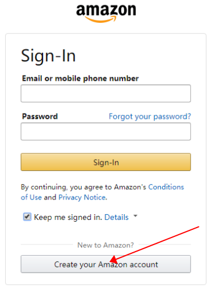Image resolution: width=217 pixels, height=289 pixels.
Task: Click the orange smile arrow under logo
Action: click(x=100, y=19)
